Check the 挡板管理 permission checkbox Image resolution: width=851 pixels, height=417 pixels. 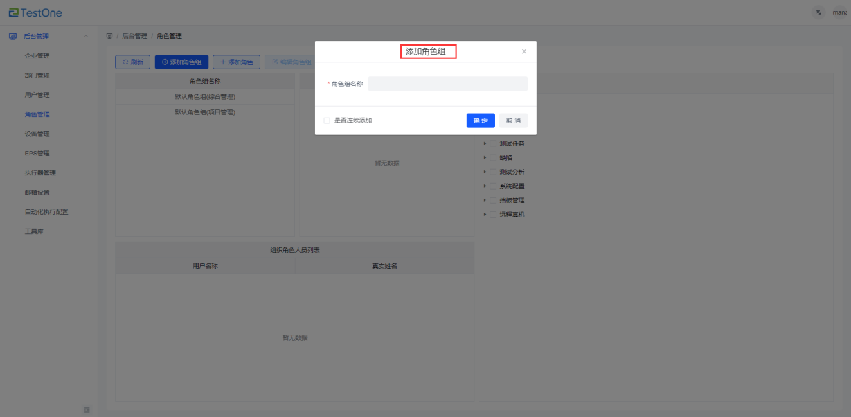coord(493,200)
